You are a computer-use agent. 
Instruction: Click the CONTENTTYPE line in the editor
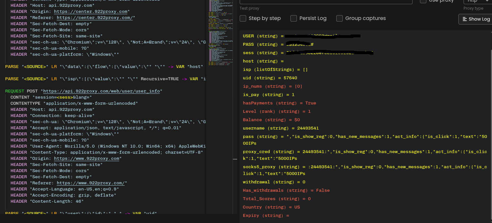[x=74, y=103]
